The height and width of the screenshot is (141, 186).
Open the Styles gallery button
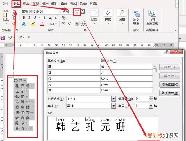click(108, 16)
